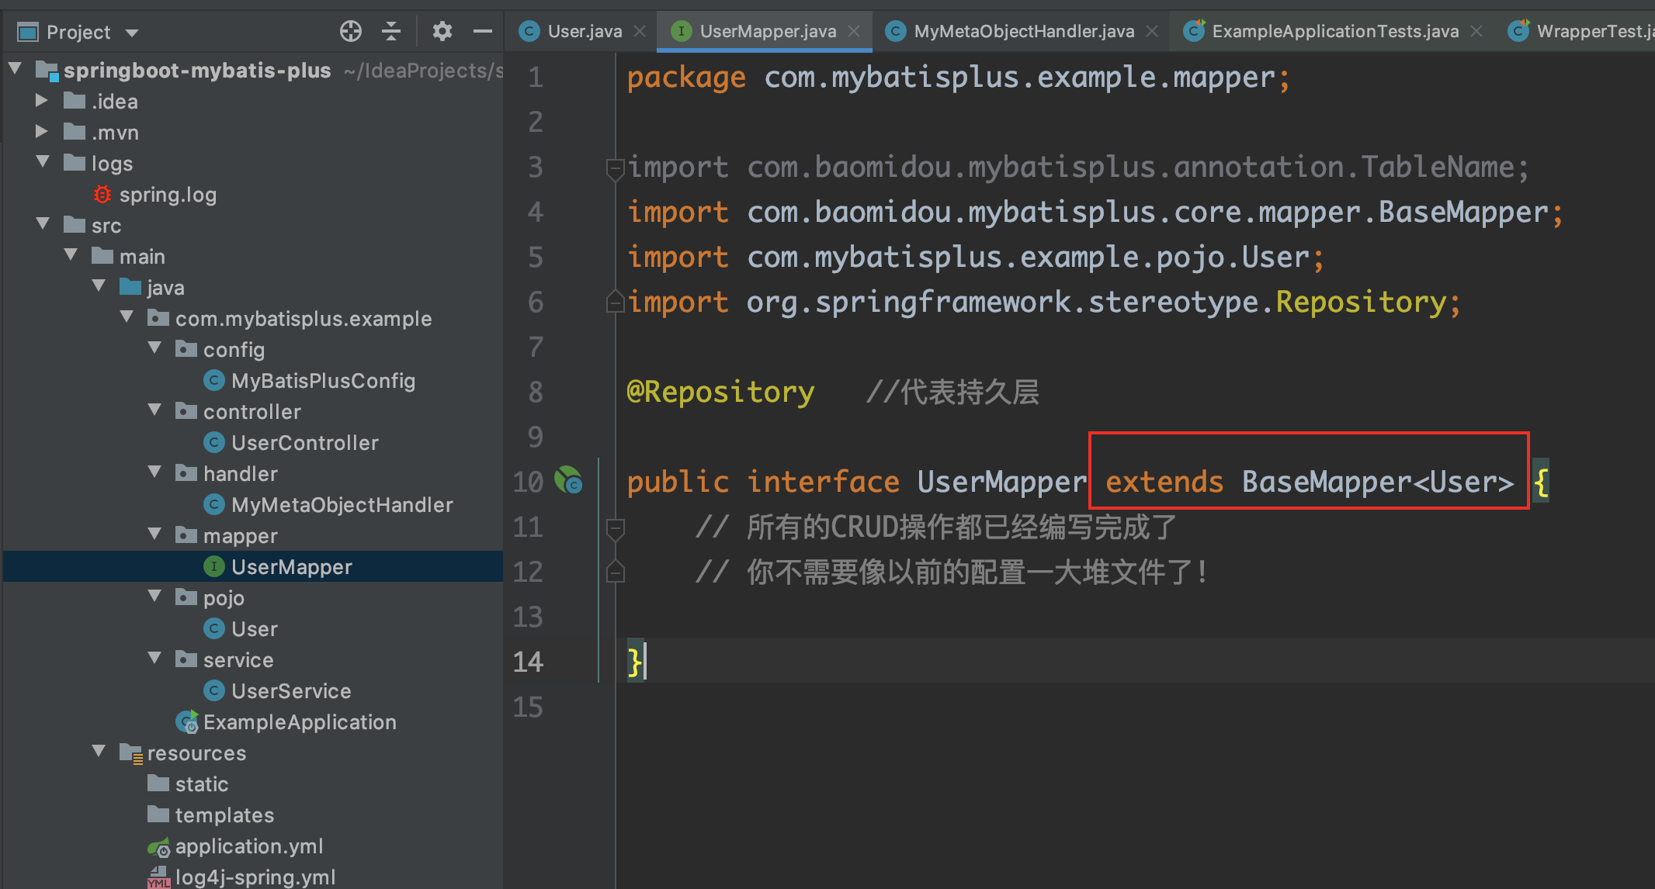
Task: Expand the .mvn folder
Action: [x=42, y=131]
